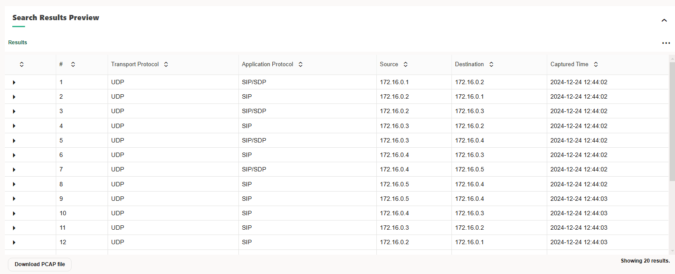675x274 pixels.
Task: Expand the SIP packet in row 8
Action: [x=14, y=184]
